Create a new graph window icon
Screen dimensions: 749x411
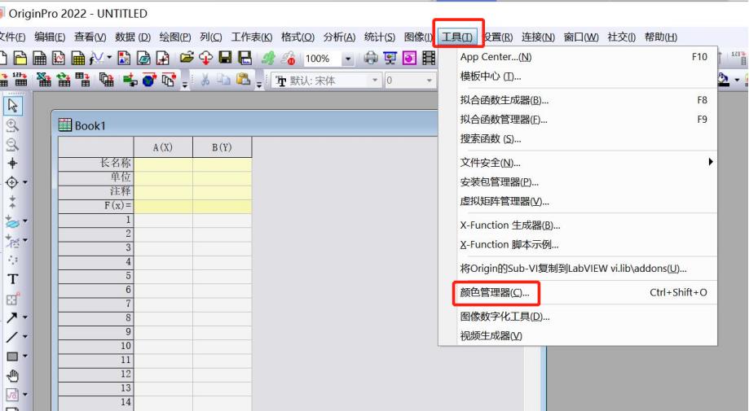(59, 58)
